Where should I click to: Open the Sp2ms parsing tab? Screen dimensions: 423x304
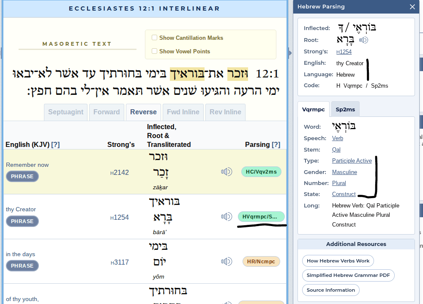pyautogui.click(x=345, y=109)
